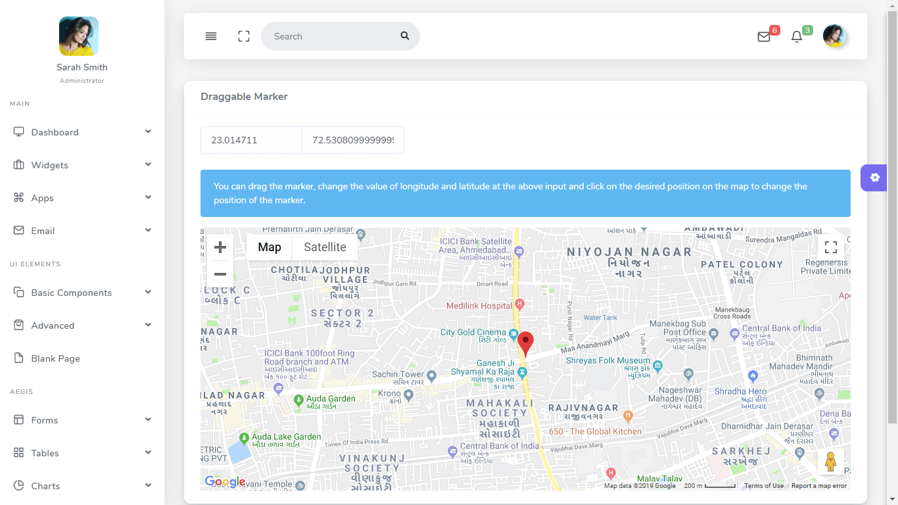The image size is (898, 505).
Task: Click the Auda Lake Garden pin
Action: 245,437
